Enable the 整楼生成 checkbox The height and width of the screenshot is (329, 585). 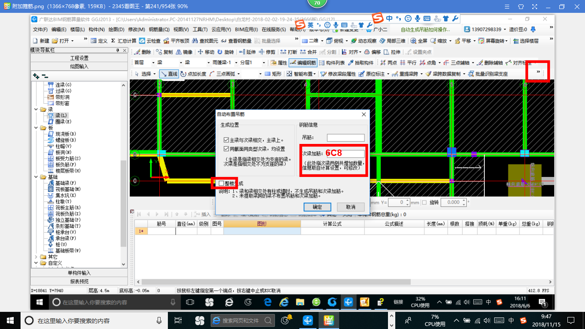pyautogui.click(x=221, y=183)
